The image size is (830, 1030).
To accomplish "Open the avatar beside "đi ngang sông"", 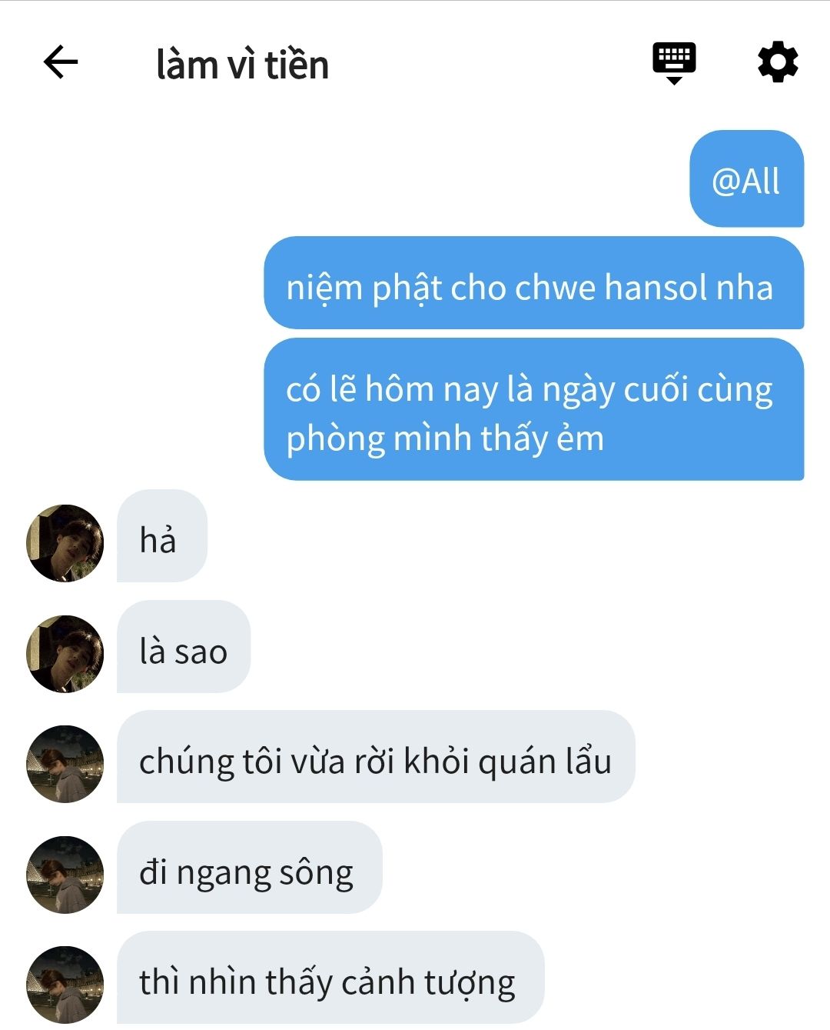I will 65,875.
